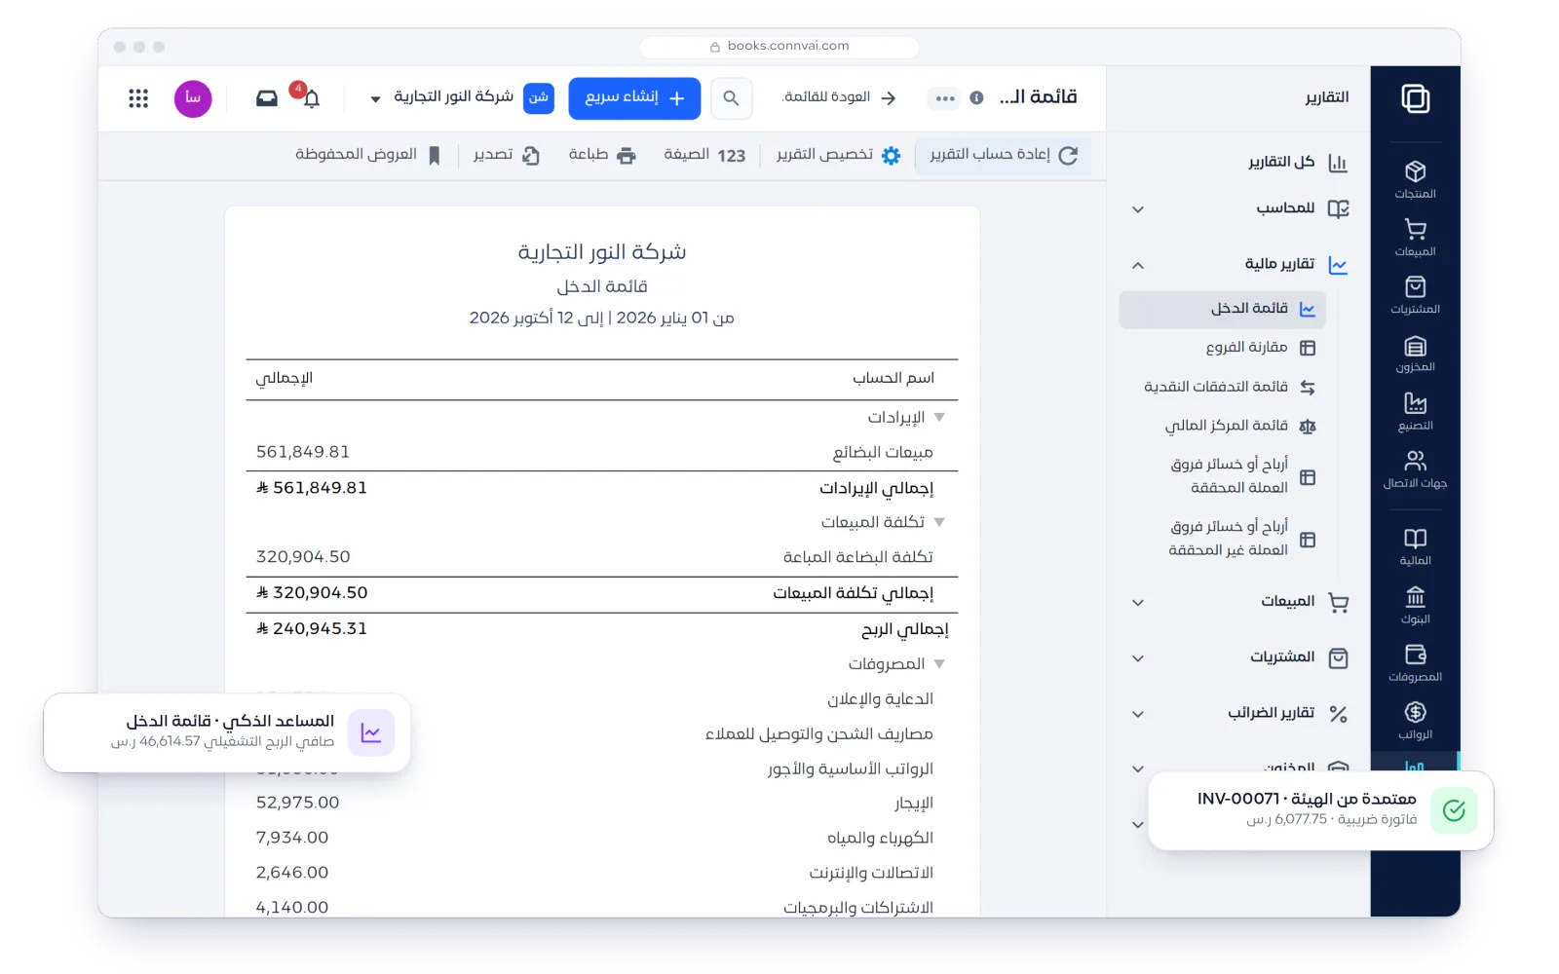Click the info icon beside report title
This screenshot has height=974, width=1559.
[x=976, y=98]
